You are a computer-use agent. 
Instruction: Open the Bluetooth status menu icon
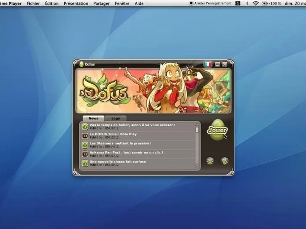[x=247, y=3]
